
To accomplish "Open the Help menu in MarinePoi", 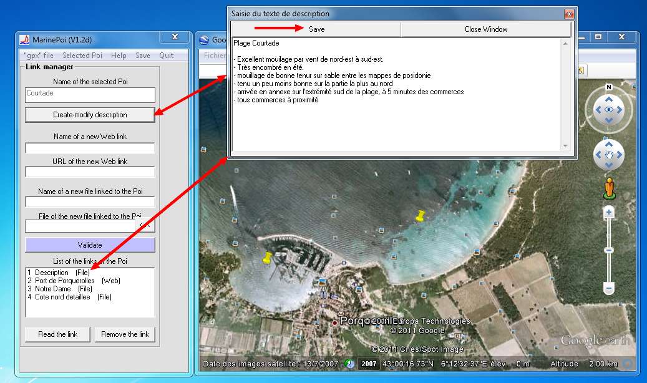I will [x=119, y=56].
